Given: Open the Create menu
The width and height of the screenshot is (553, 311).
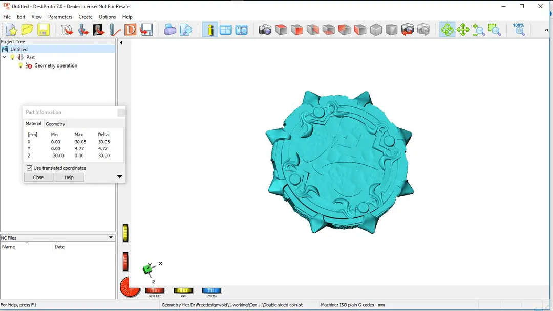Looking at the screenshot, I should pyautogui.click(x=86, y=17).
